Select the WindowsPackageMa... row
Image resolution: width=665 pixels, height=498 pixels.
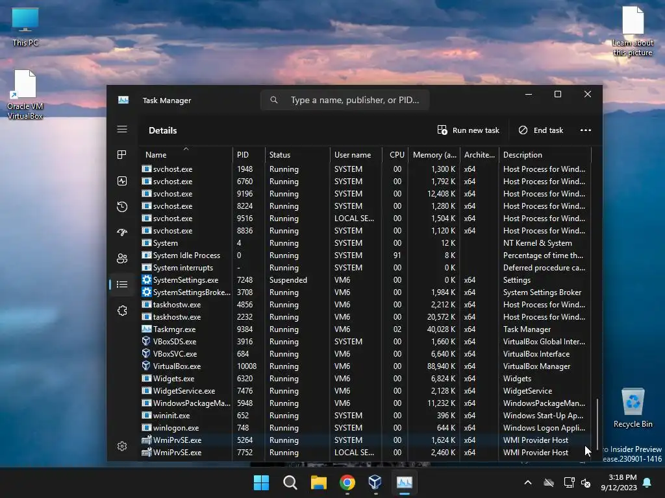pos(365,403)
